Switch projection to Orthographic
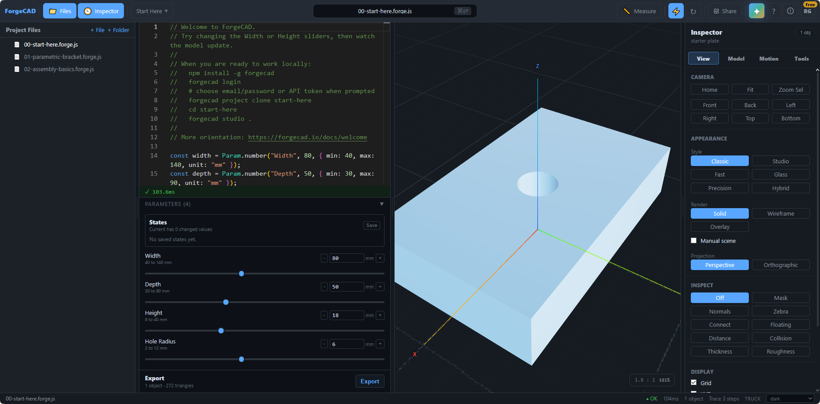This screenshot has height=404, width=820. coord(780,265)
